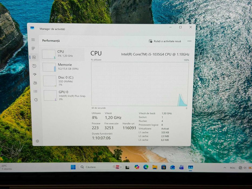The height and width of the screenshot is (189, 252).
Task: Select the Memorie performance entry
Action: click(63, 67)
